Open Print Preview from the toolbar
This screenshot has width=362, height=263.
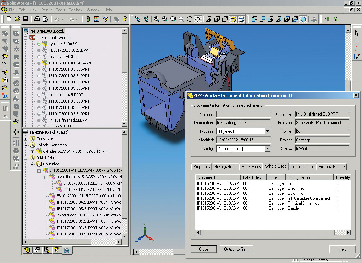point(46,19)
